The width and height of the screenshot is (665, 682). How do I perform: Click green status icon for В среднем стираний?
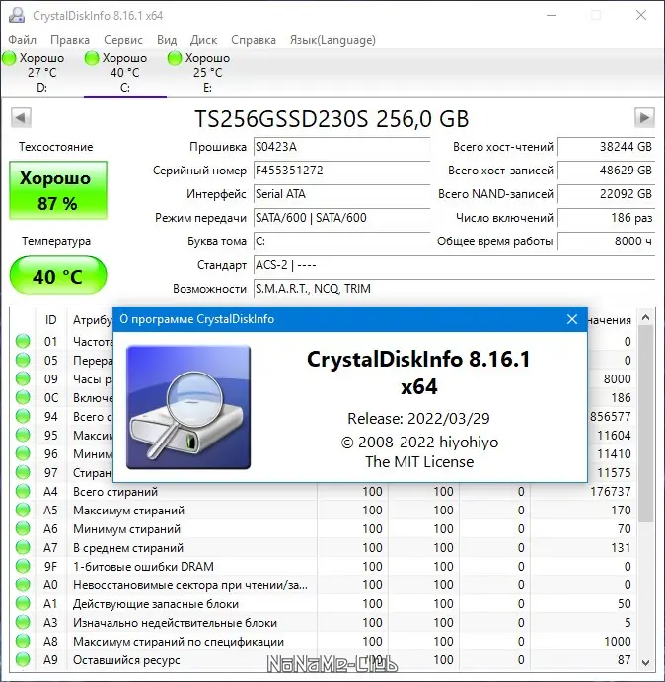23,548
